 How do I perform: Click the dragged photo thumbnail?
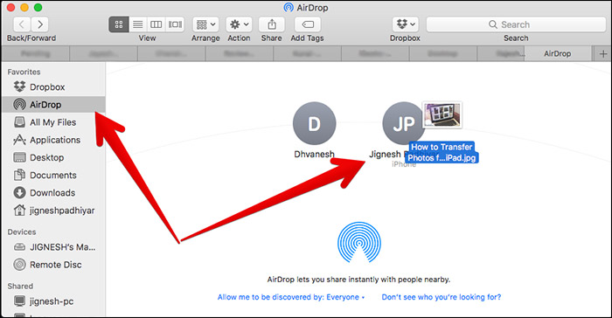click(442, 114)
